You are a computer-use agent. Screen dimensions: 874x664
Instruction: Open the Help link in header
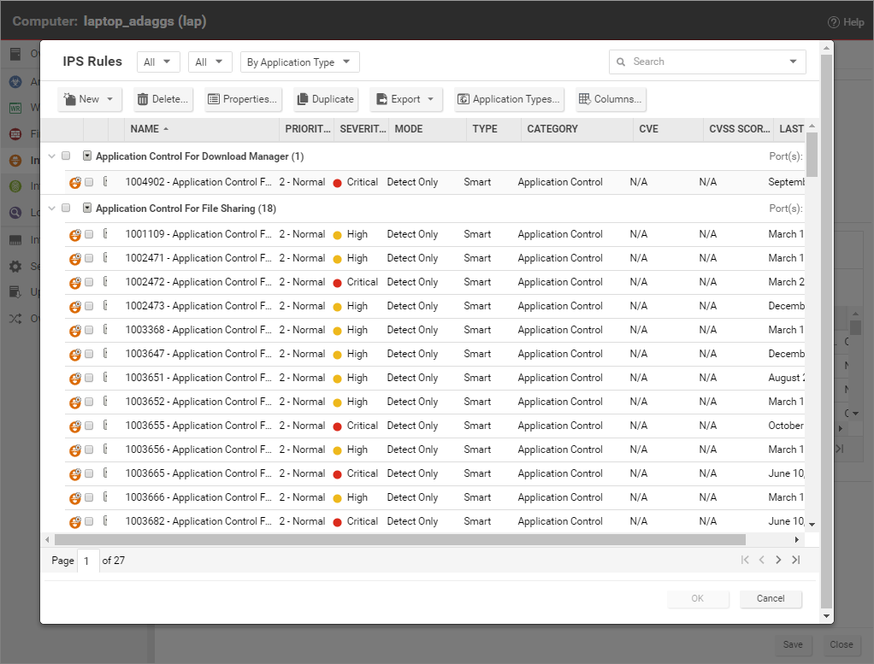coord(846,22)
